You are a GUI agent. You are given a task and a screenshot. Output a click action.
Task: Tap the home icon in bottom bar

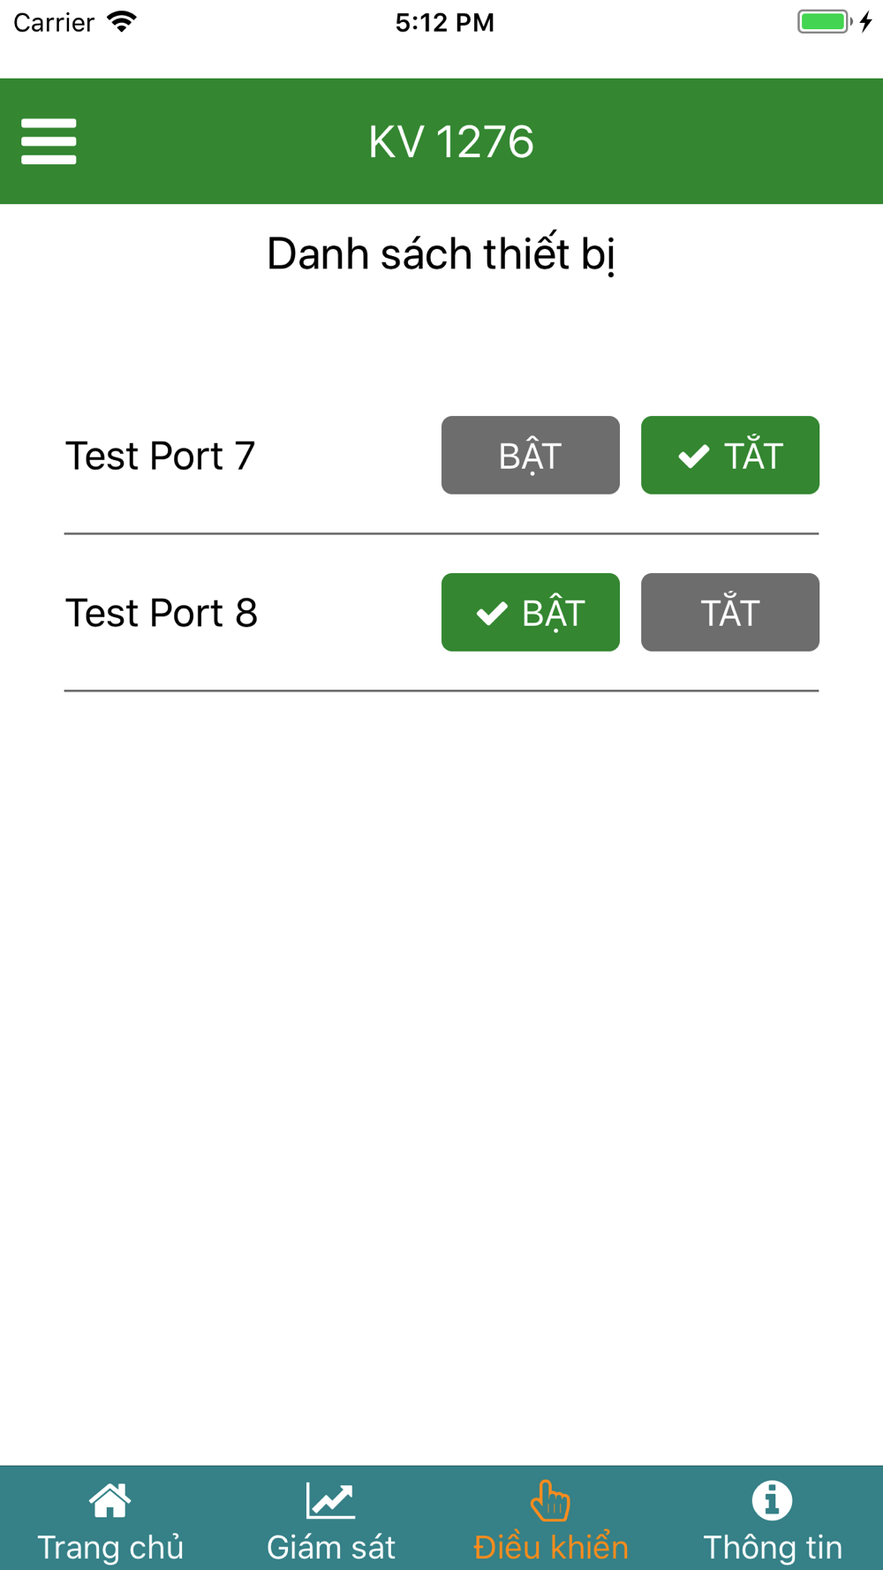coord(109,1500)
